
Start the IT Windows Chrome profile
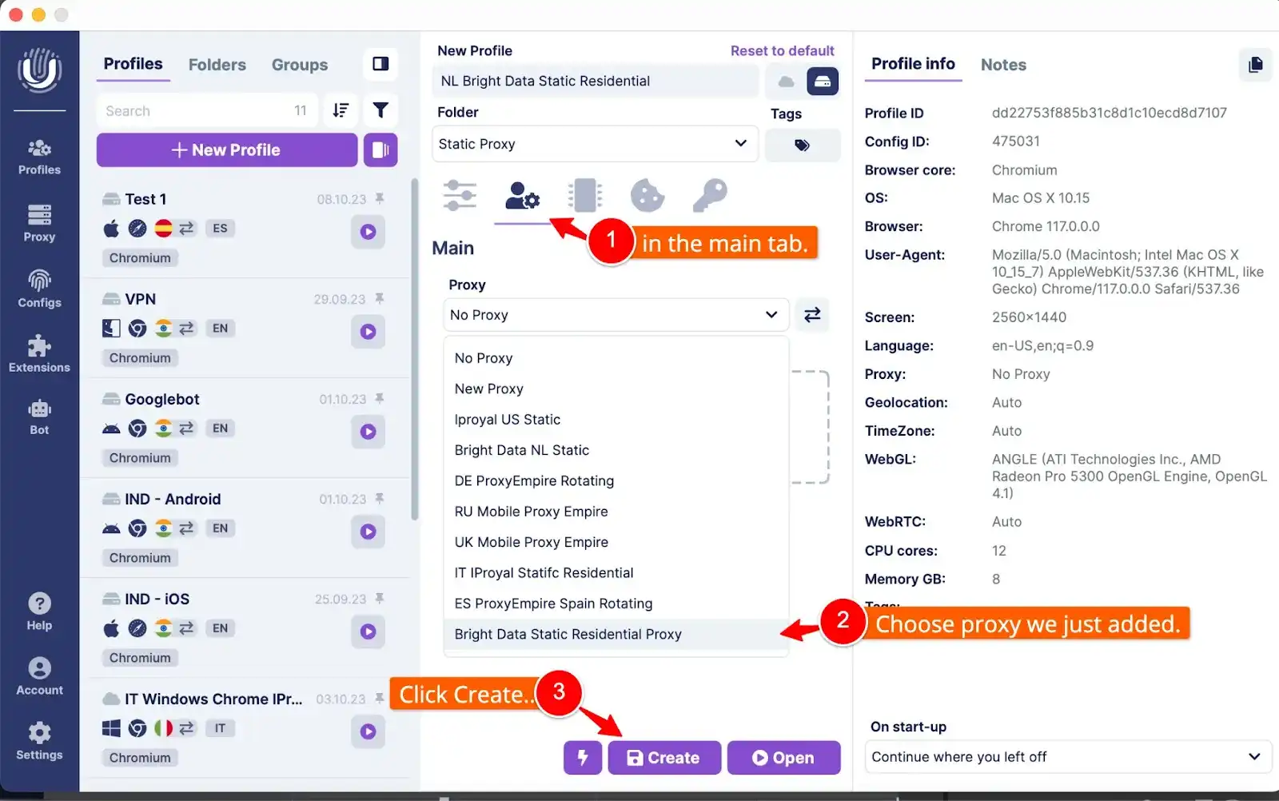tap(368, 731)
